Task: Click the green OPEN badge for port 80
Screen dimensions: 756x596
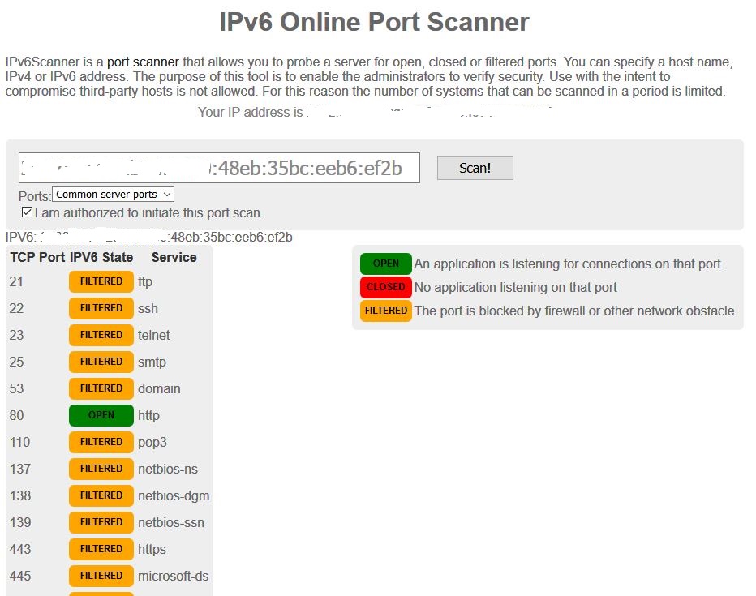Action: [x=101, y=414]
